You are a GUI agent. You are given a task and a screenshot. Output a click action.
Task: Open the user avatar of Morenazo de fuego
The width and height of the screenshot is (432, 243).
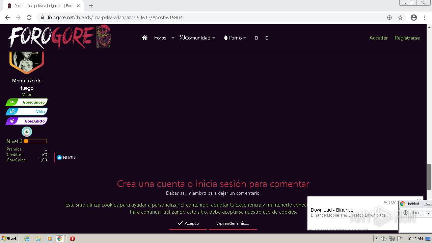27,63
